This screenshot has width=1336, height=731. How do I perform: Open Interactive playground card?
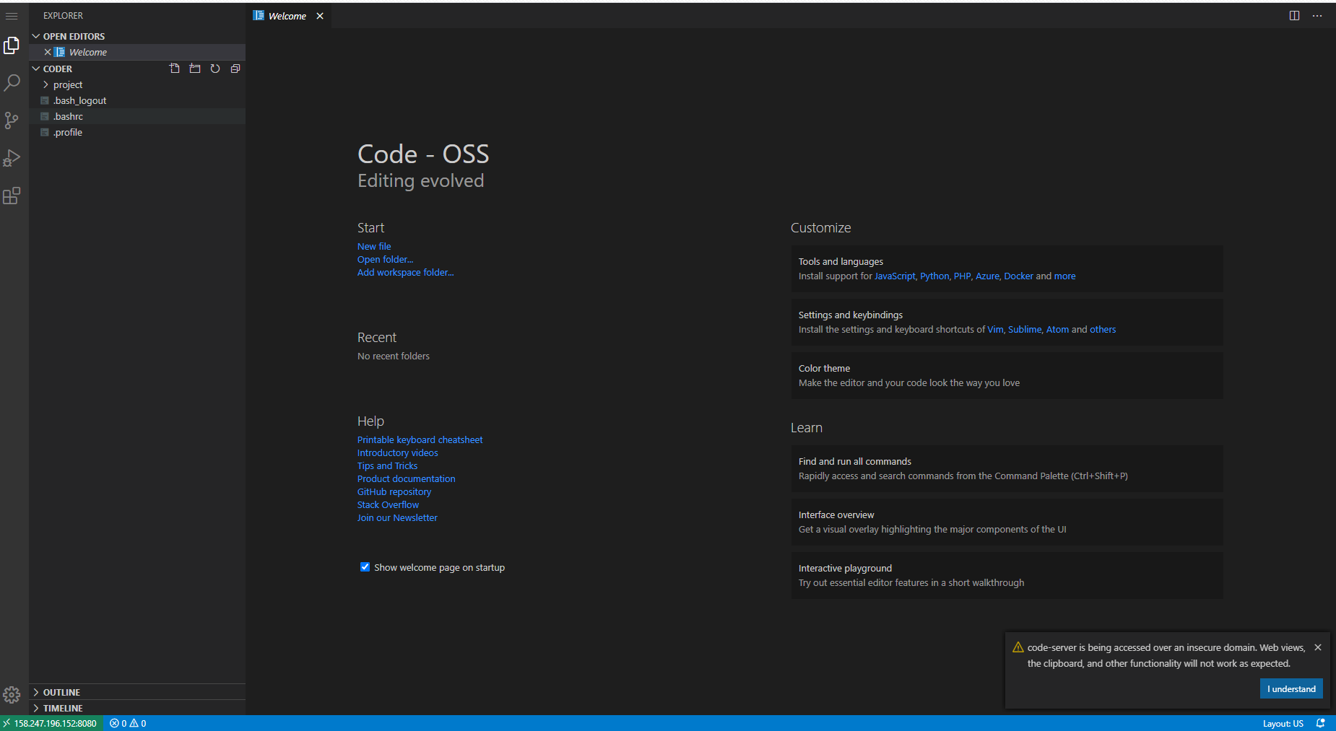(x=1007, y=575)
